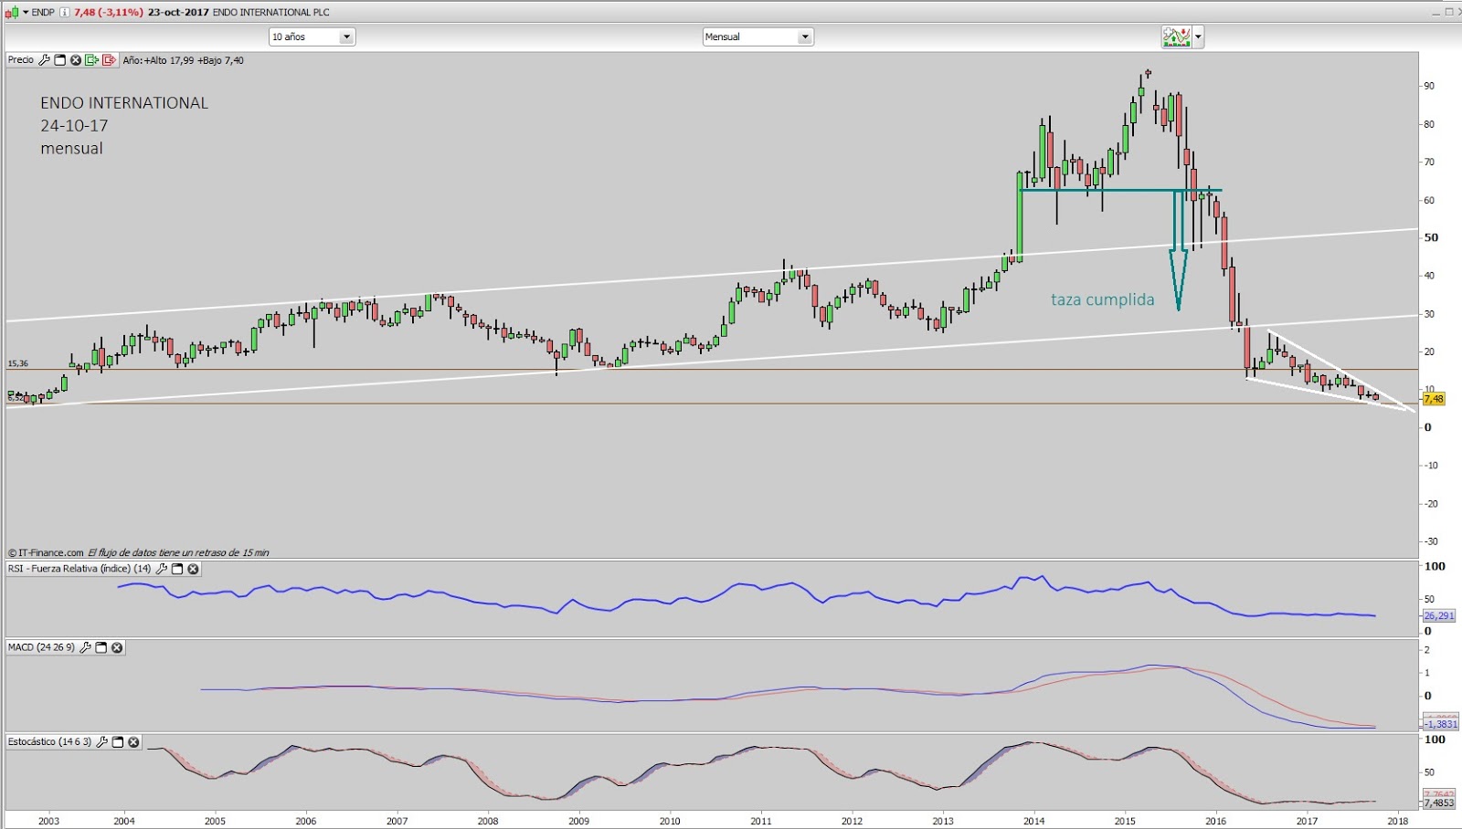Viewport: 1462px width, 829px height.
Task: Click the stochastic value label 7,4853
Action: tap(1439, 803)
